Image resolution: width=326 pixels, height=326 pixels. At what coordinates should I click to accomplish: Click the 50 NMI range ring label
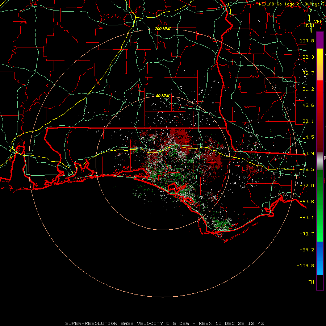tap(163, 96)
